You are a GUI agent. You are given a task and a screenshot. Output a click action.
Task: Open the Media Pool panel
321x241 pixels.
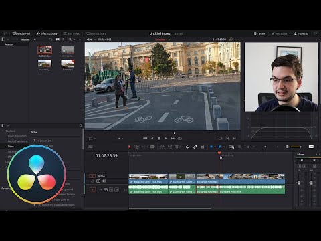pos(21,33)
